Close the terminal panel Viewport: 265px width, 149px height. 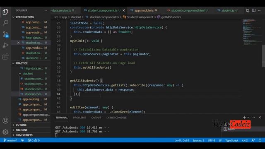click(x=260, y=117)
